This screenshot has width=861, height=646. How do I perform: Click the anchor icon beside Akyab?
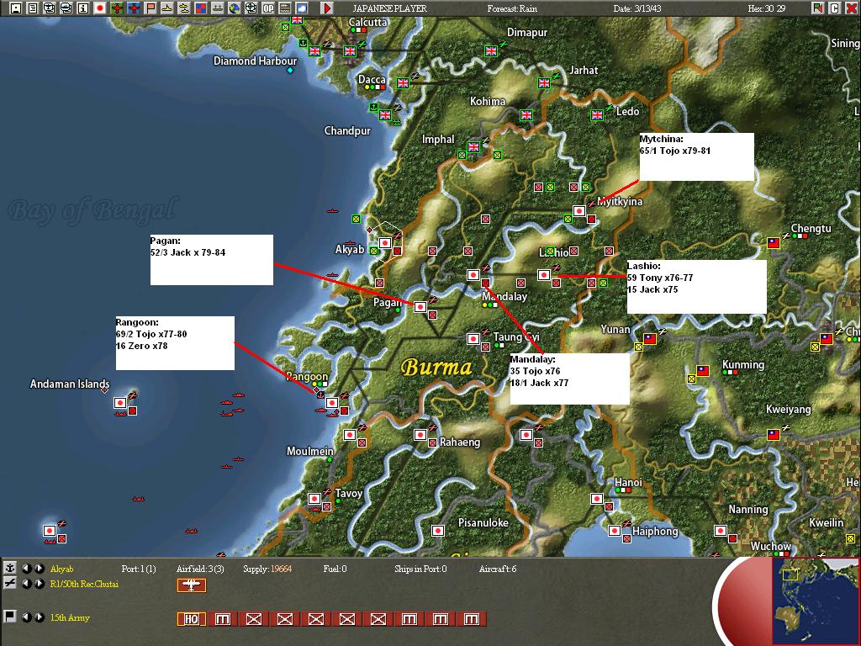point(10,569)
